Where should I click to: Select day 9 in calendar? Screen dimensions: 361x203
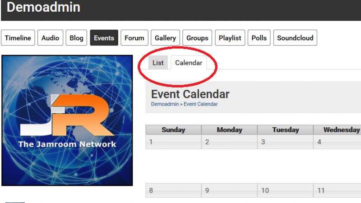(229, 190)
